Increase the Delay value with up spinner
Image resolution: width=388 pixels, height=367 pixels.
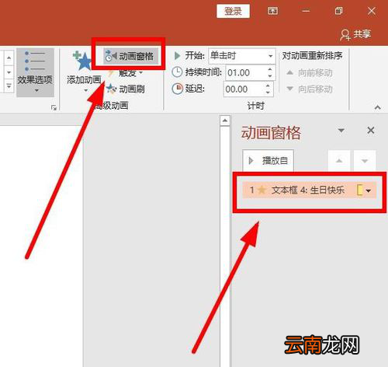click(268, 86)
